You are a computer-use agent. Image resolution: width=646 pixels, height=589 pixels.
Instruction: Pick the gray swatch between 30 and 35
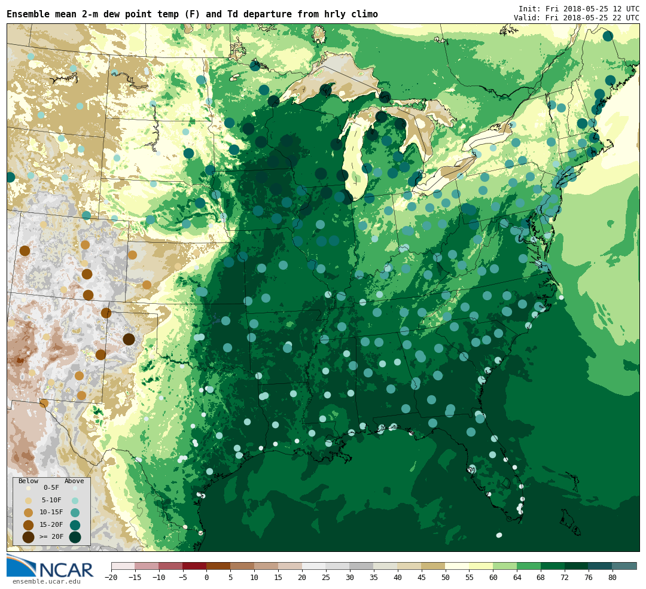(x=362, y=566)
